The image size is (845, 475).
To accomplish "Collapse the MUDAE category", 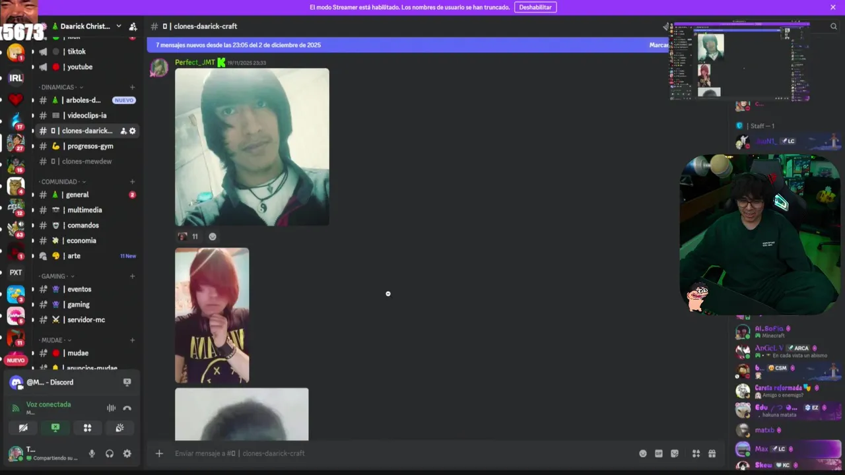I will click(x=55, y=340).
